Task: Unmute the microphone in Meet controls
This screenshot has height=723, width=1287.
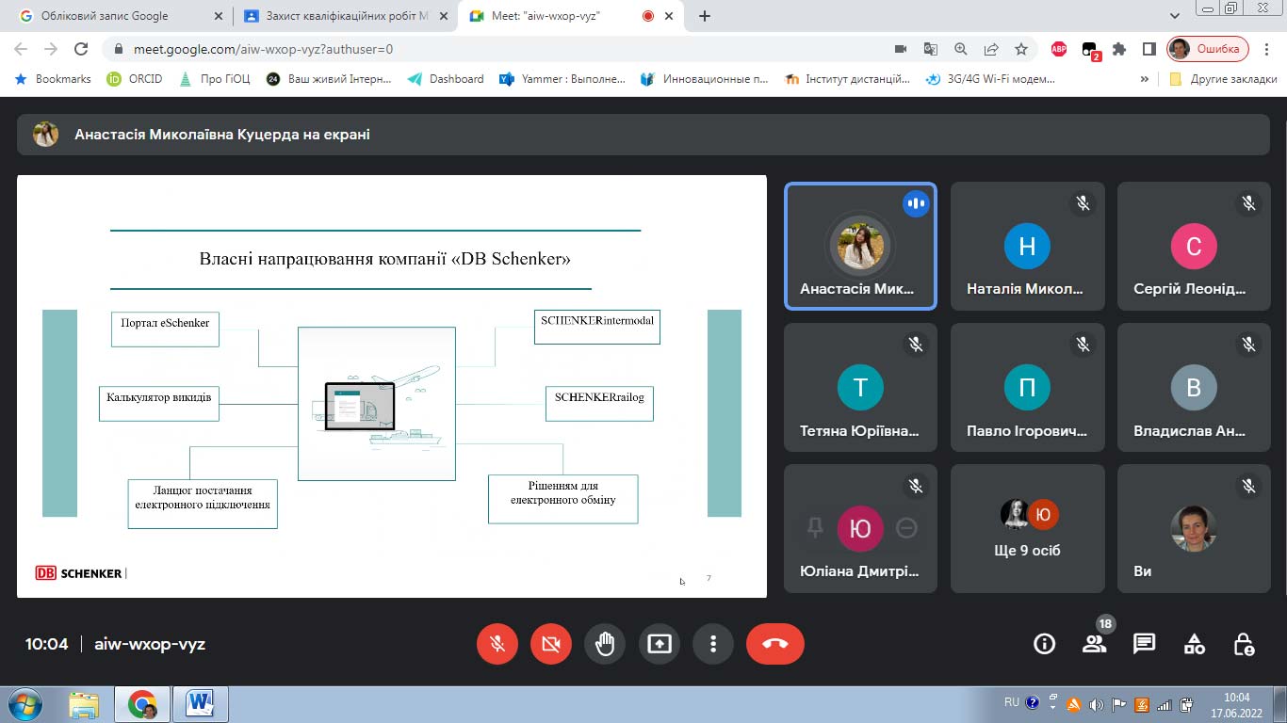Action: tap(497, 644)
